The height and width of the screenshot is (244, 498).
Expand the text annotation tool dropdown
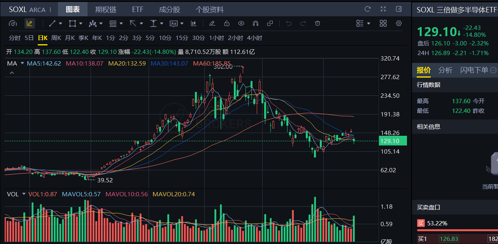(182, 24)
